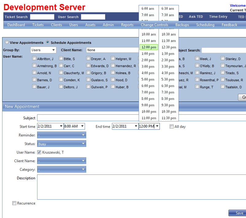Screen dimensions: 246x218
Task: Select the Schedule Appointments radio button
Action: (48, 42)
